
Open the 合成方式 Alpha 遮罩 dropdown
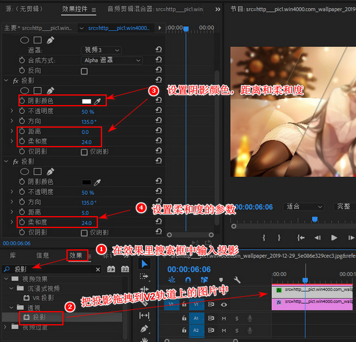click(x=112, y=60)
